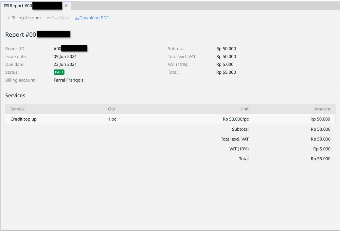The height and width of the screenshot is (231, 340).
Task: Select the Farrel Franqois billing account name
Action: 68,80
